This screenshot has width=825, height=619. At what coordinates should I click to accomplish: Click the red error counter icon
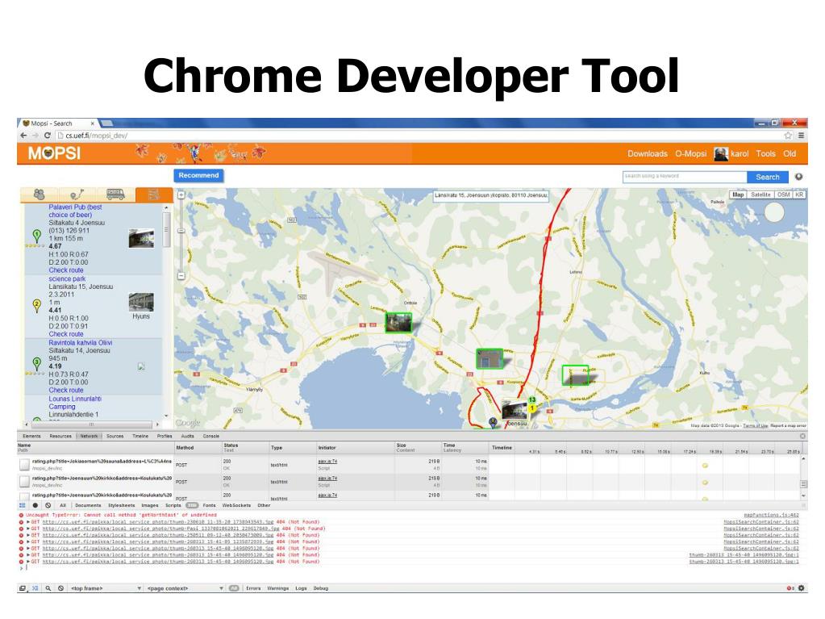[x=790, y=588]
